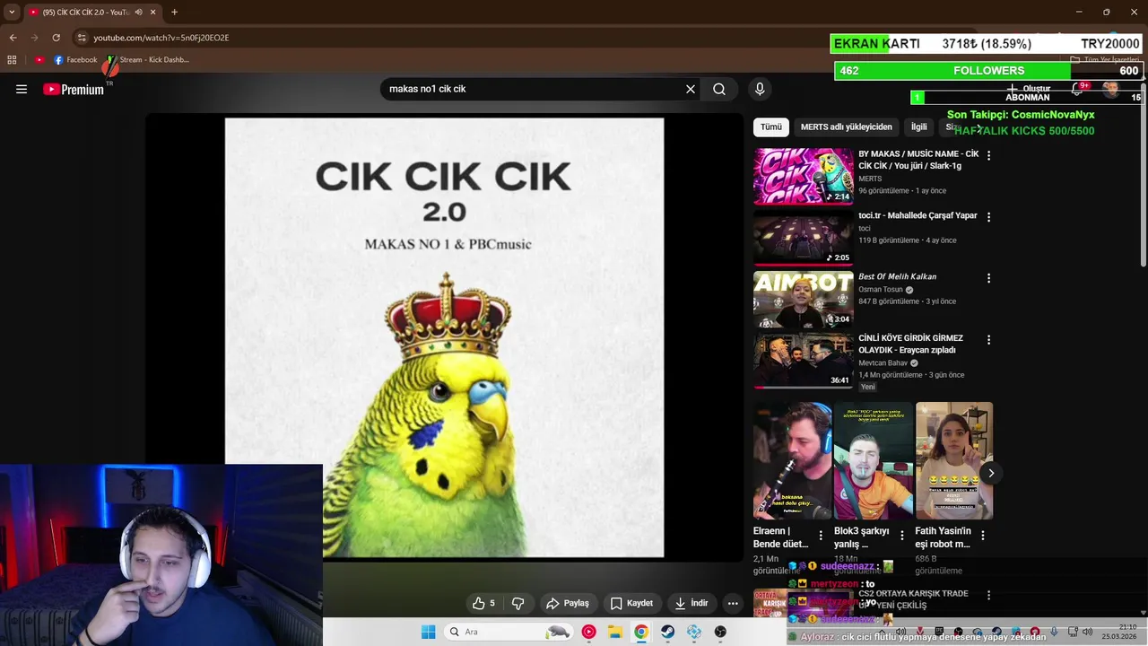Open the Windows Start menu
Screen dimensions: 1148x646
[428, 632]
